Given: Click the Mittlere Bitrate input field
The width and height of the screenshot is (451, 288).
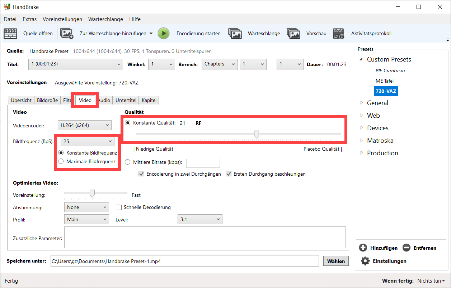Looking at the screenshot, I should pos(203,163).
